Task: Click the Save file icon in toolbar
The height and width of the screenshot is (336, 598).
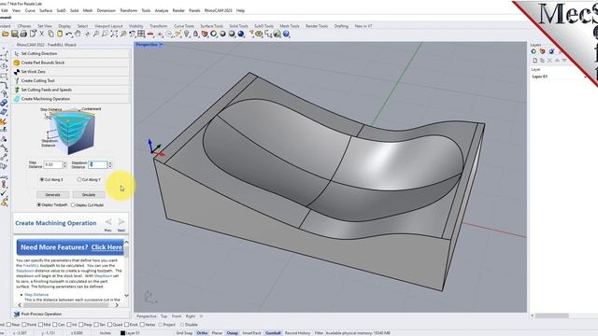Action: click(x=15, y=34)
